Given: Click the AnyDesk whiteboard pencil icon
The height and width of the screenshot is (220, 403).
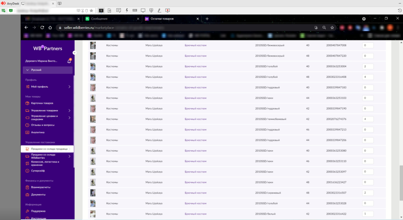Looking at the screenshot, I should [x=159, y=10].
